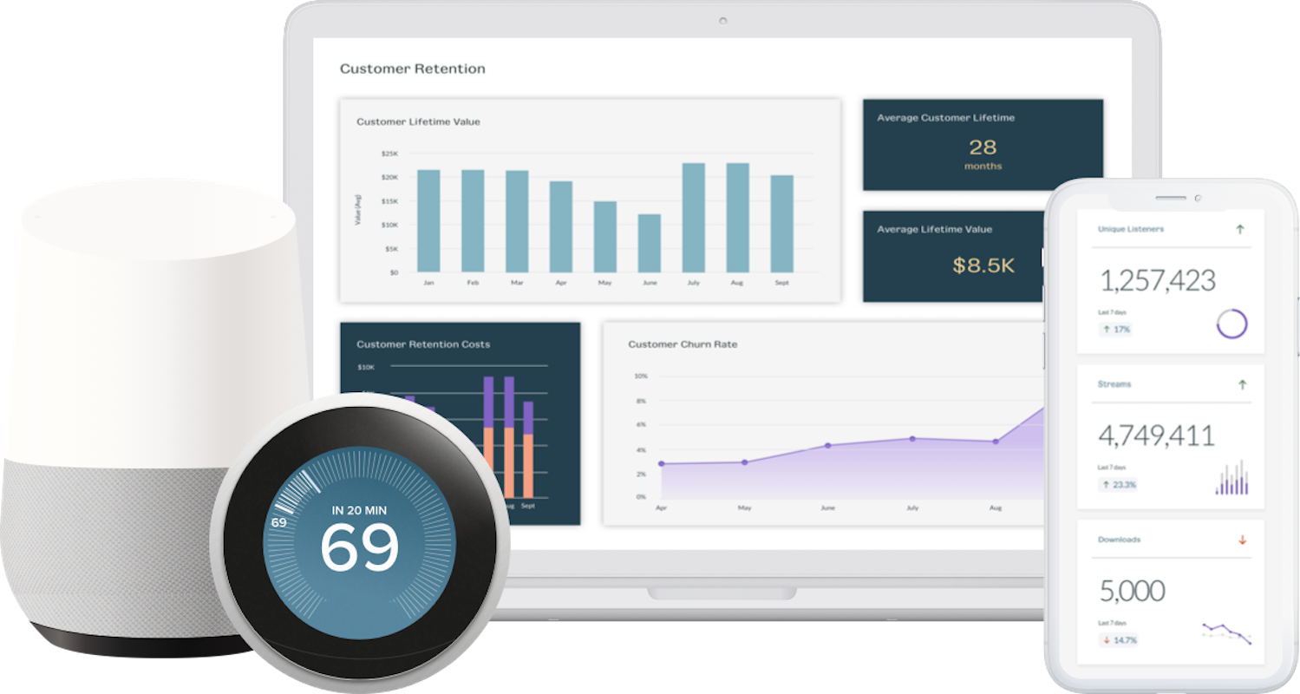1300x694 pixels.
Task: Tap the large 69 thermostat temperature
Action: click(x=360, y=548)
